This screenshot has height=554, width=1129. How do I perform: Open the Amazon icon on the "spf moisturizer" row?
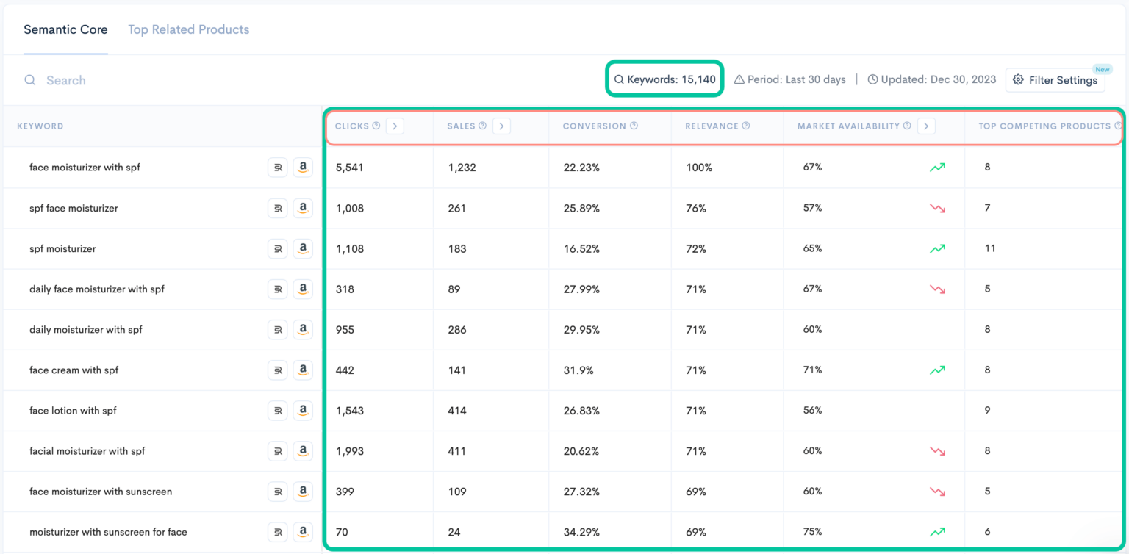tap(303, 248)
